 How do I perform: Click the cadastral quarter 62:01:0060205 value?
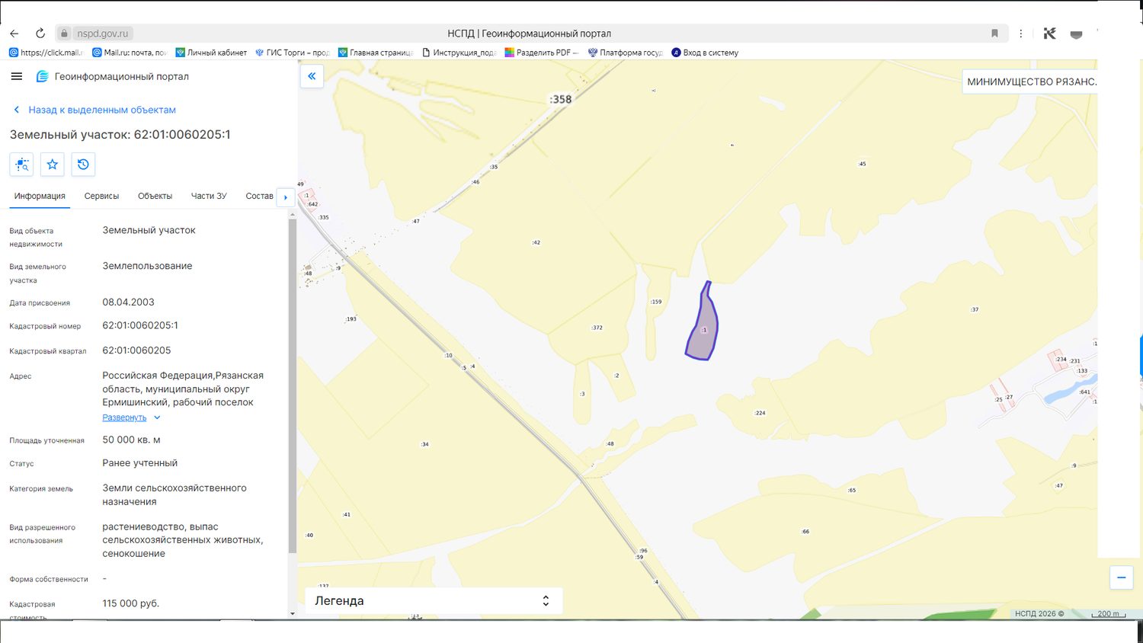pyautogui.click(x=136, y=350)
